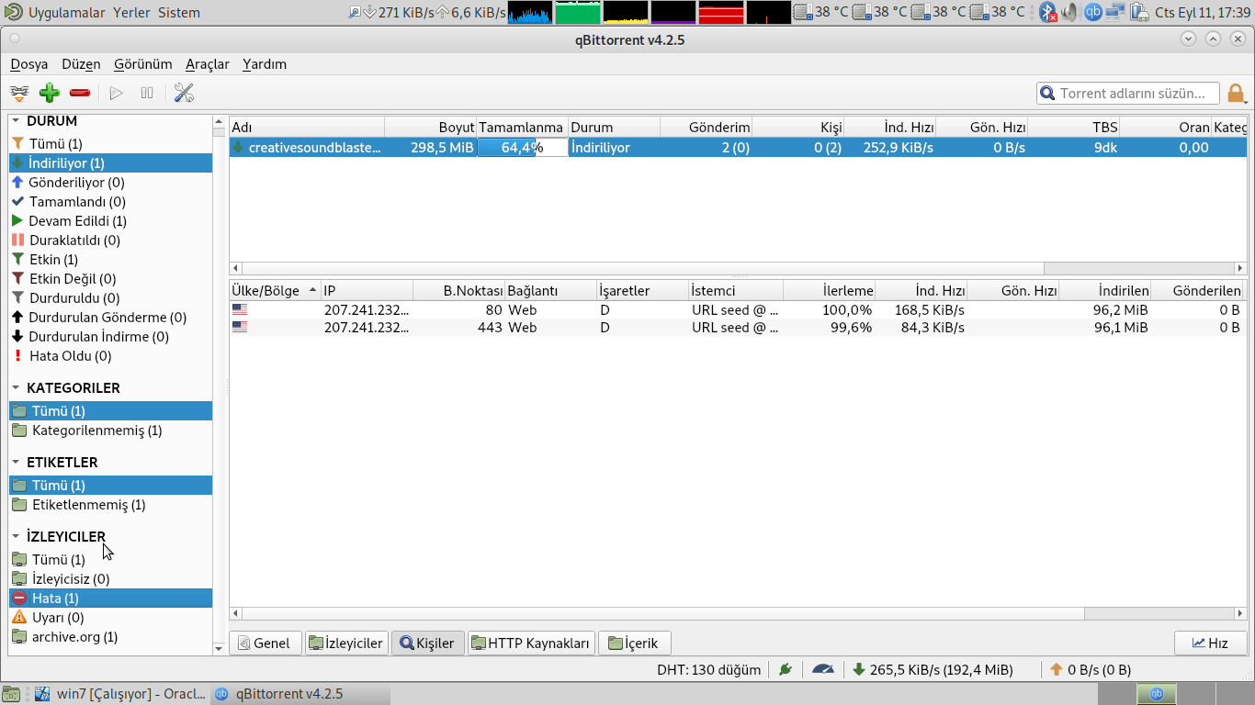Add a torrent link from the toolbar
The height and width of the screenshot is (705, 1255).
tap(19, 93)
